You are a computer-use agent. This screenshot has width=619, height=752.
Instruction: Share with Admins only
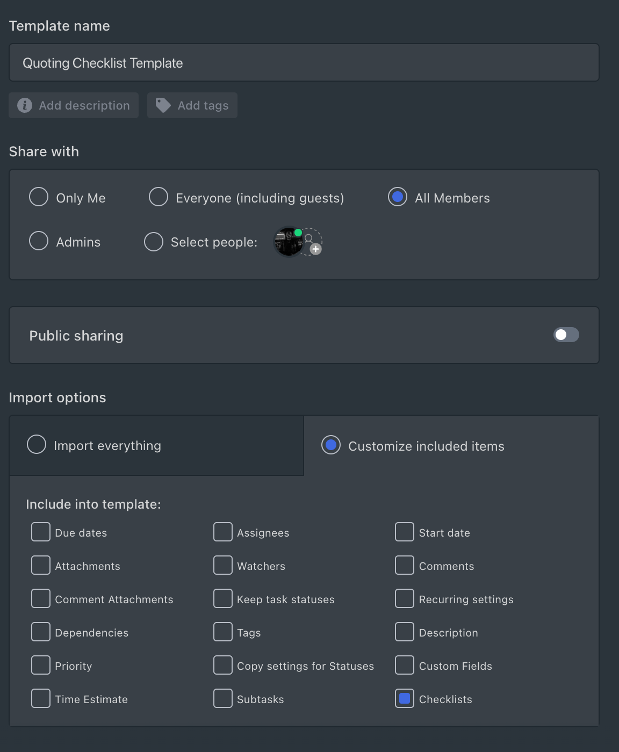[39, 241]
